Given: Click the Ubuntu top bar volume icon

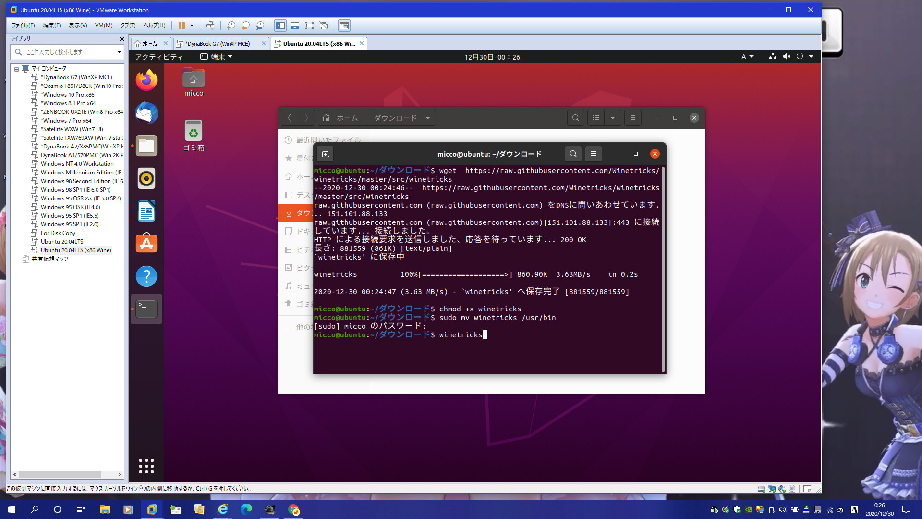Looking at the screenshot, I should tap(786, 57).
